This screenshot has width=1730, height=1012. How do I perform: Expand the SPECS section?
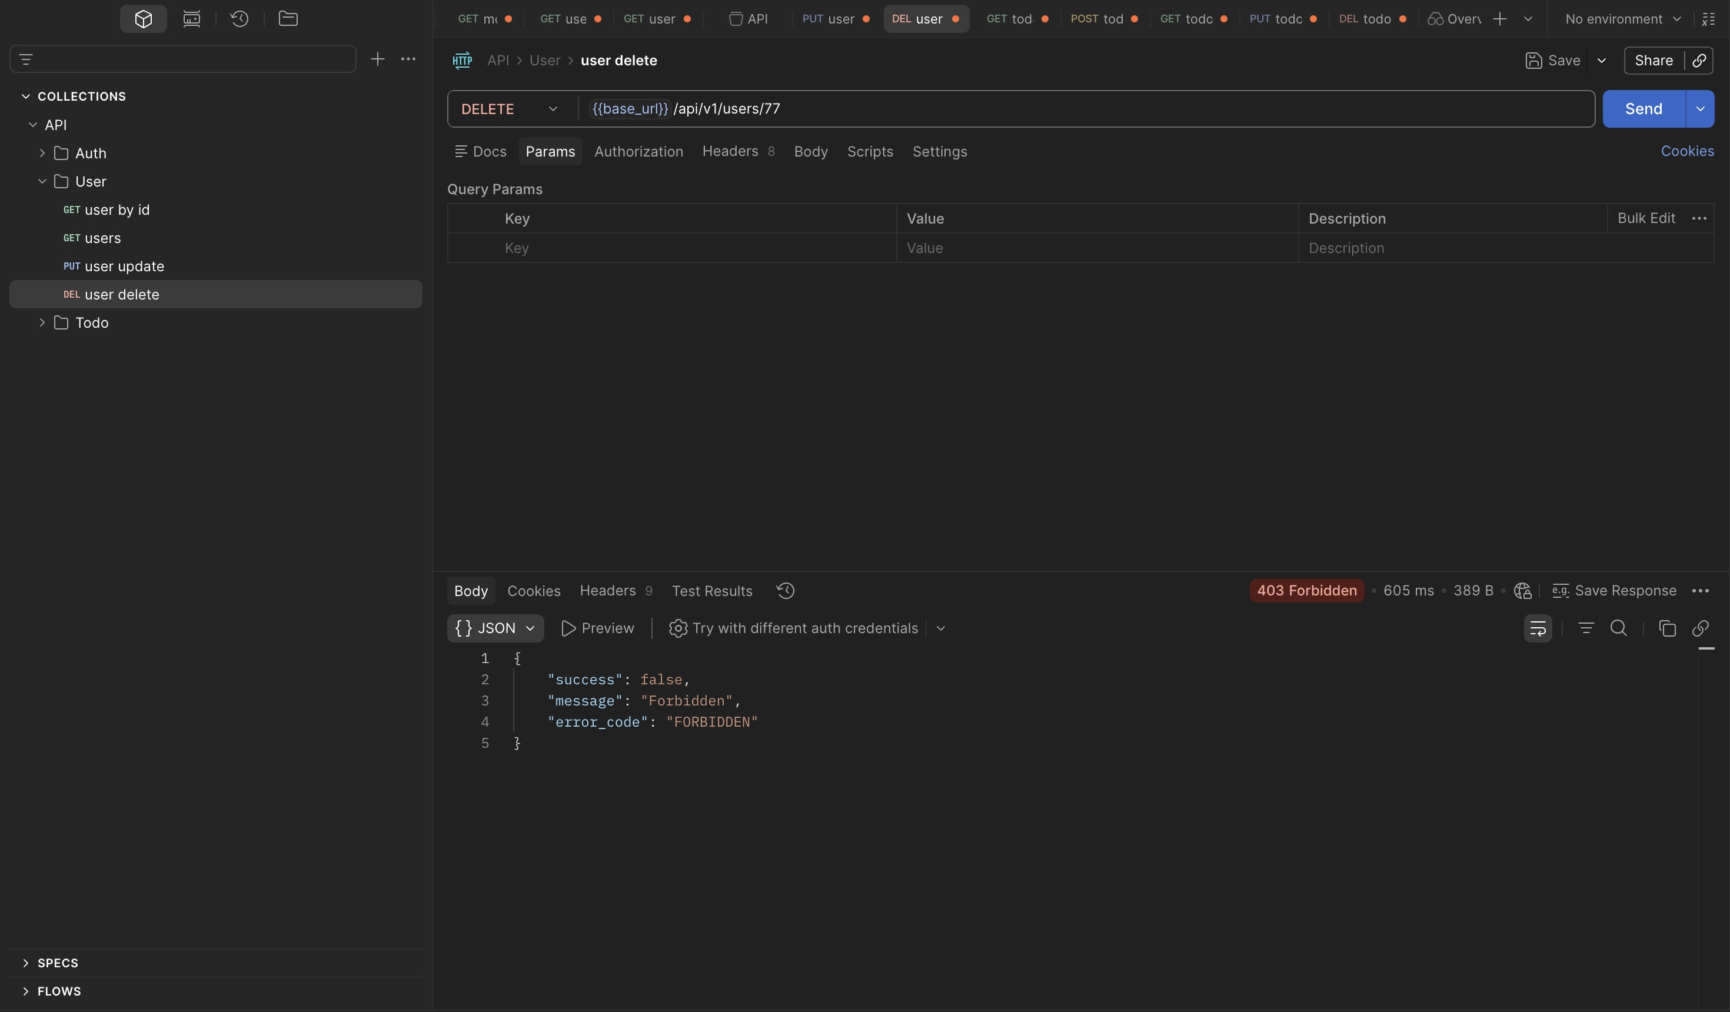26,963
